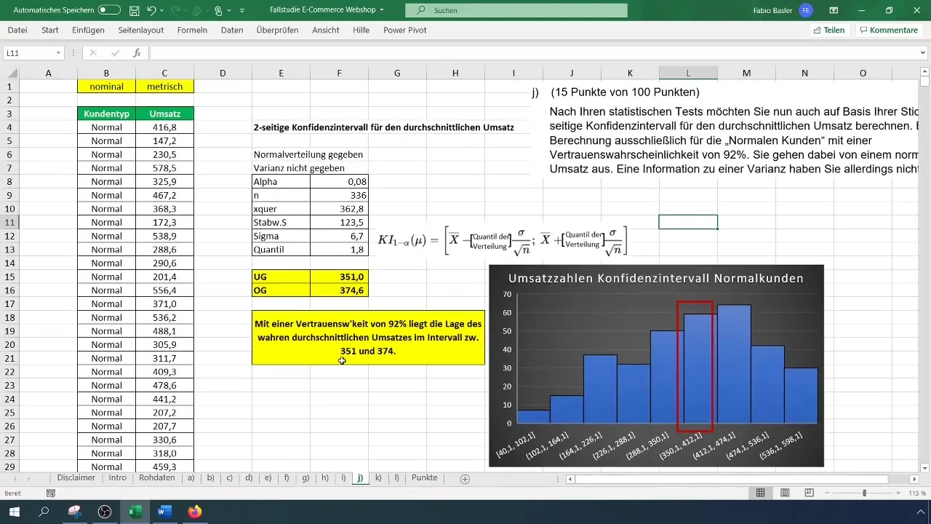The height and width of the screenshot is (524, 931).
Task: Switch to Normal view icon in status bar
Action: (x=760, y=493)
